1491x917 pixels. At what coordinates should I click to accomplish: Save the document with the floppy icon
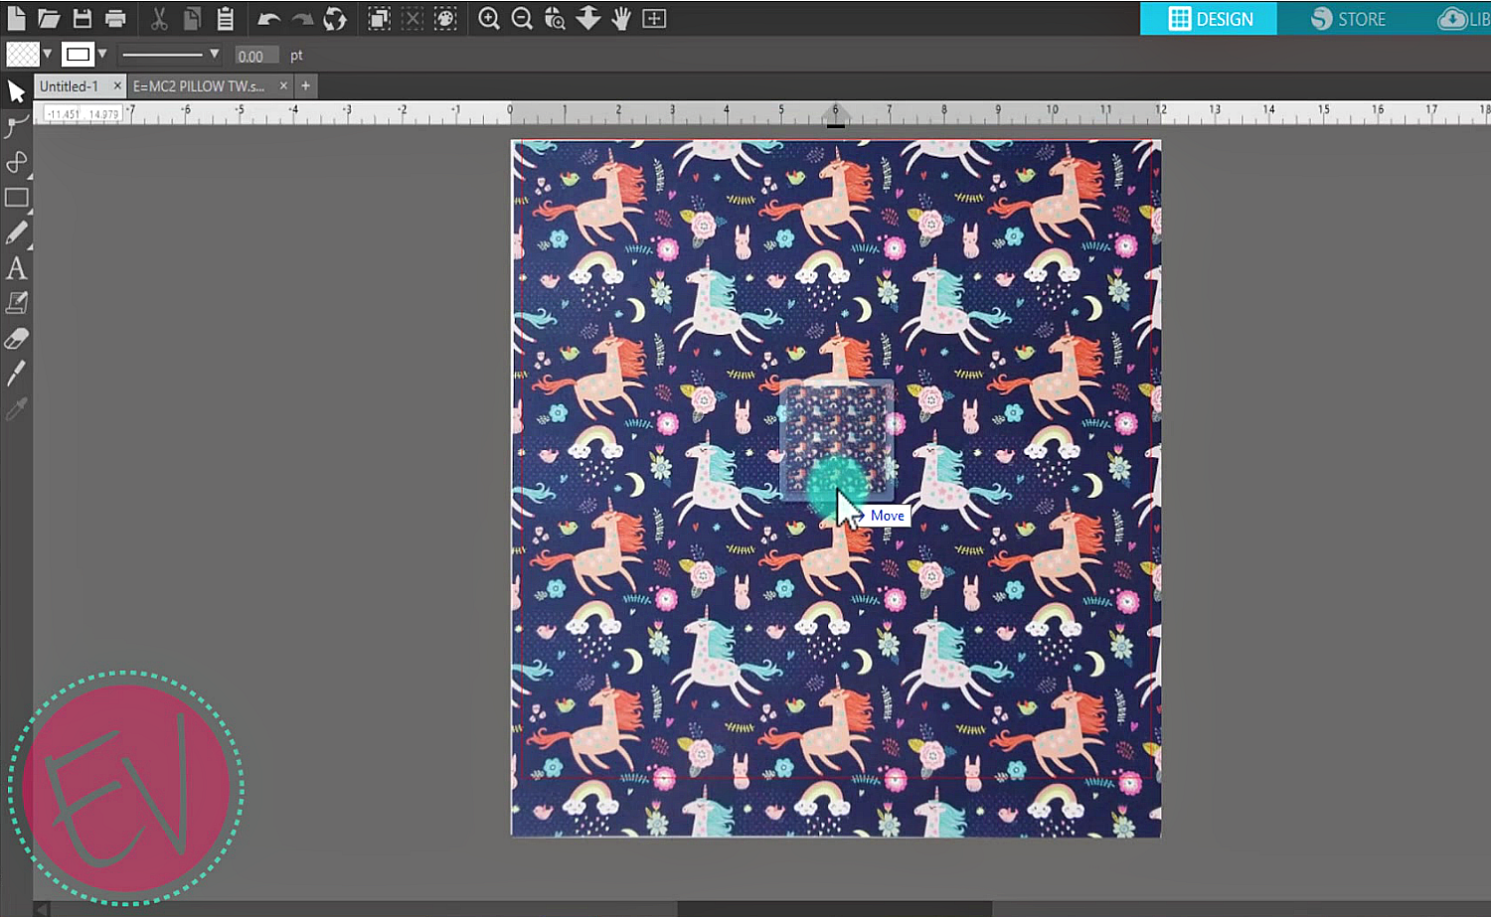83,18
